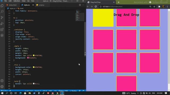Screen dimensions: 170x95
Task: Open Task View on the taskbar
Action: tap(16, 93)
